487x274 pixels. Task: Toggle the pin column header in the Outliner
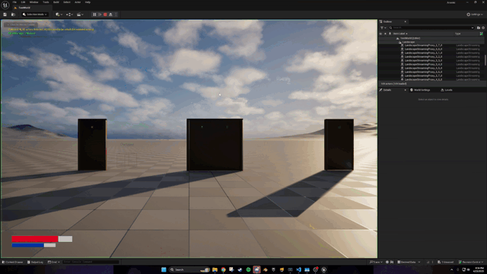coord(390,33)
